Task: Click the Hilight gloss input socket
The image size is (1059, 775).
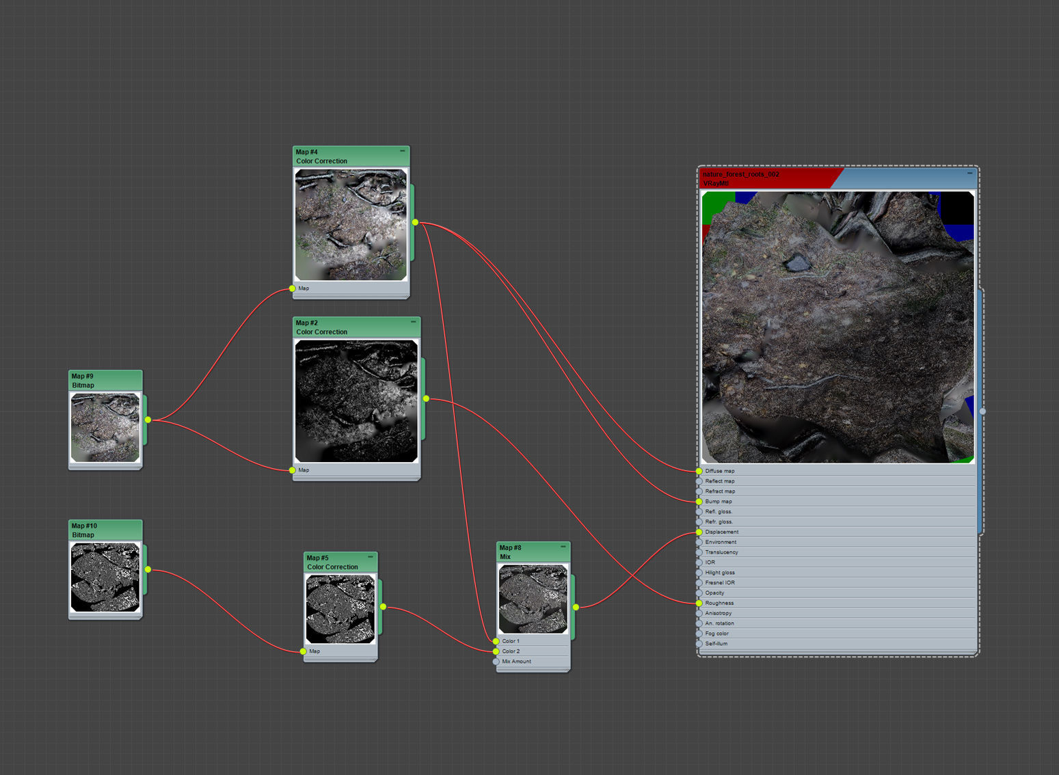Action: click(x=699, y=573)
